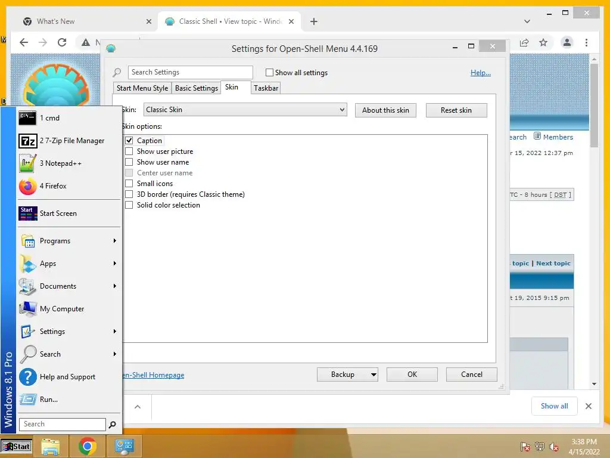Screen dimensions: 610x458
Task: Open File Explorer from the taskbar
Action: click(x=51, y=446)
